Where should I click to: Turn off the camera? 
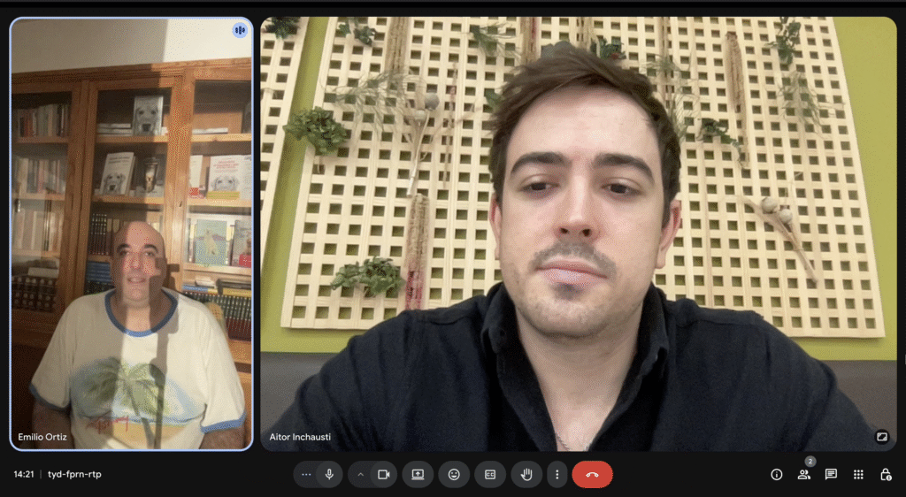pyautogui.click(x=383, y=474)
